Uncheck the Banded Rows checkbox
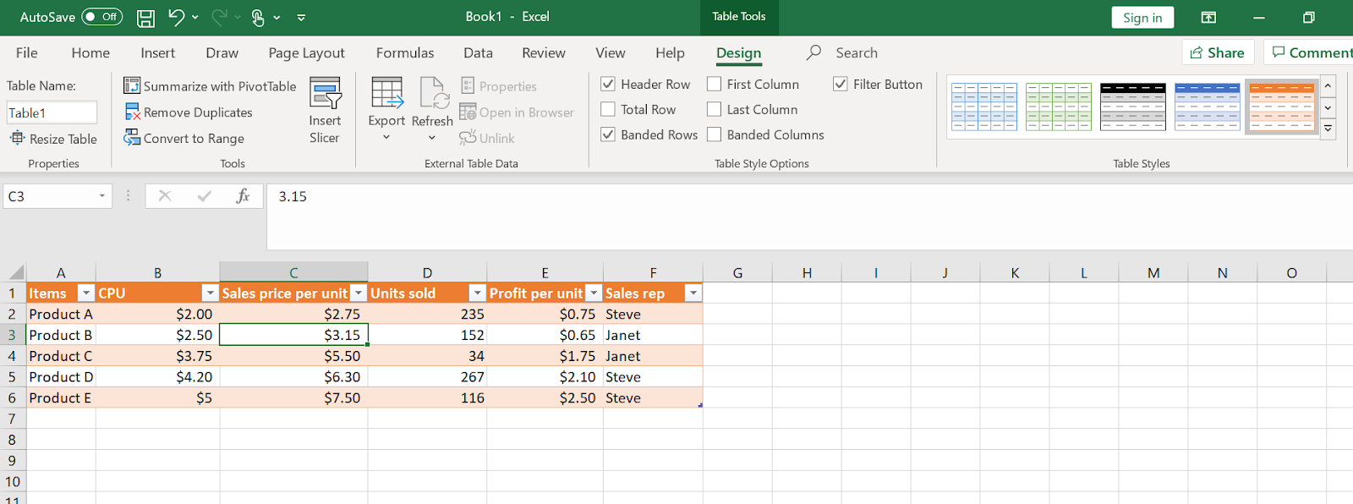This screenshot has width=1353, height=504. tap(608, 134)
